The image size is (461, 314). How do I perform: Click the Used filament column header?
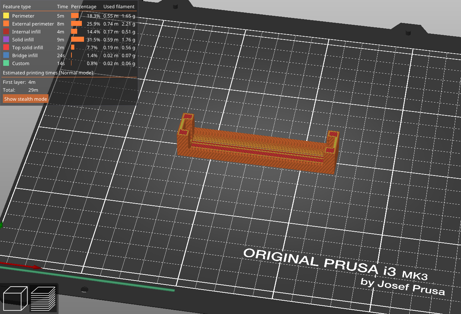tap(119, 6)
